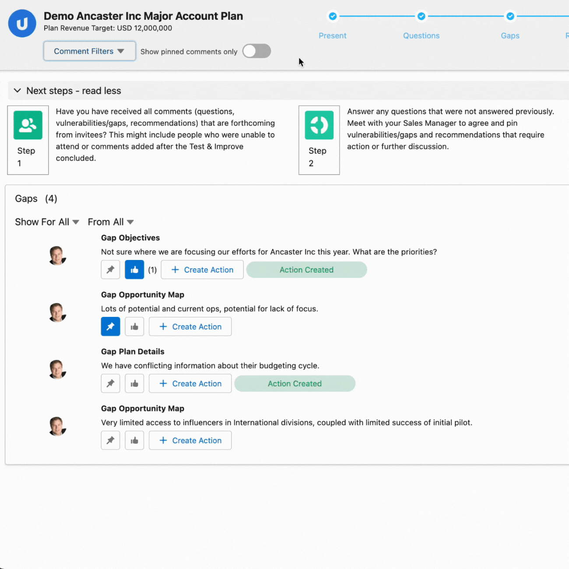The width and height of the screenshot is (569, 569).
Task: Click avatar beside Gap Objectives comment
Action: coord(57,256)
